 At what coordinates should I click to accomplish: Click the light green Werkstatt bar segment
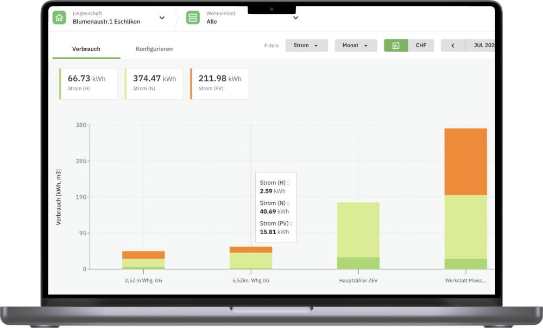pos(465,227)
